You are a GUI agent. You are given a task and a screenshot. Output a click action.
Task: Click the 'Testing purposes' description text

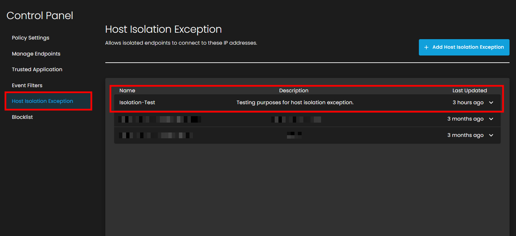[x=295, y=103]
